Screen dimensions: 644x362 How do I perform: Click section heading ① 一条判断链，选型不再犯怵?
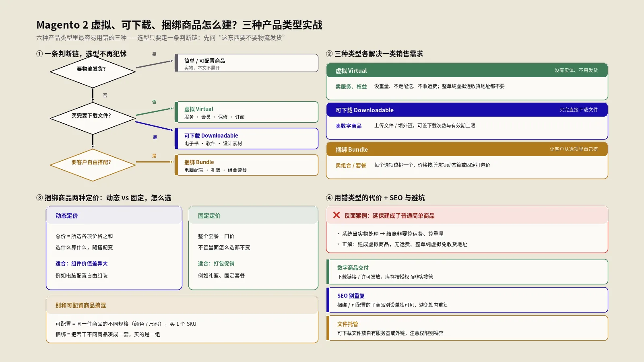point(81,54)
